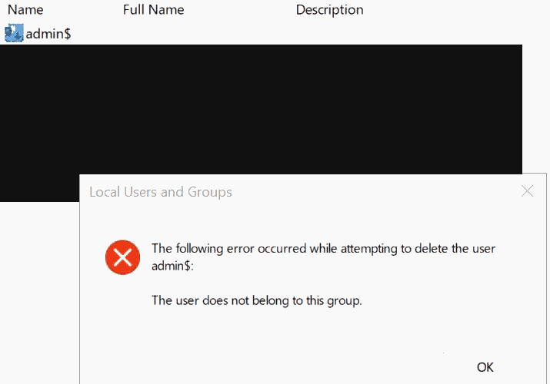Click 'The following error occurred' message text
Screen dimensions: 550x384
[x=323, y=257]
